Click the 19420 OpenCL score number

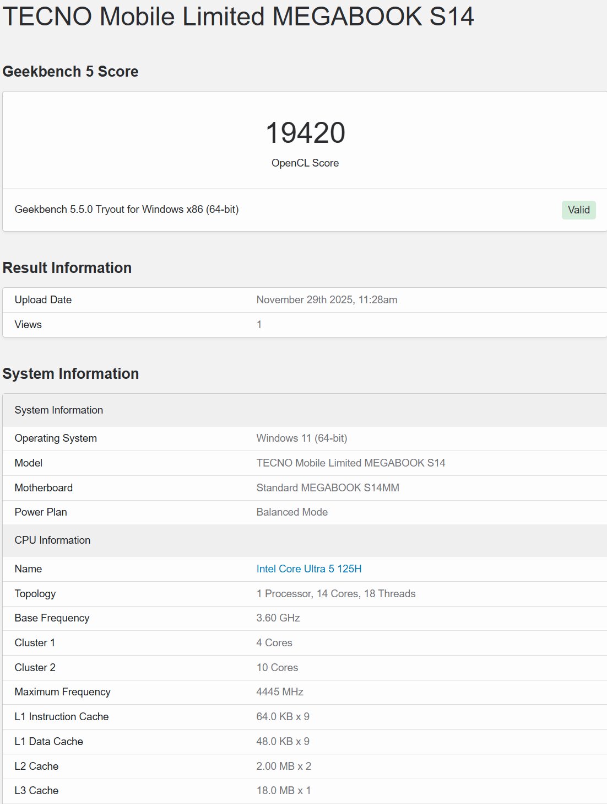(305, 133)
